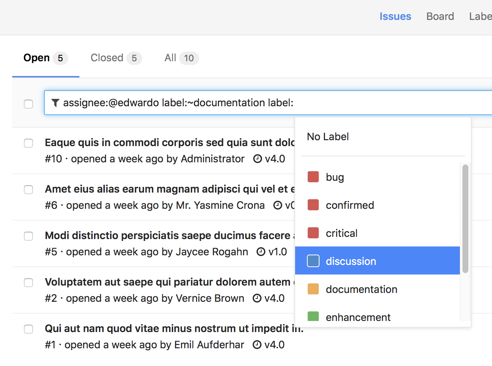The width and height of the screenshot is (492, 366).
Task: Check the checkbox next to issue #5
Action: [x=28, y=236]
